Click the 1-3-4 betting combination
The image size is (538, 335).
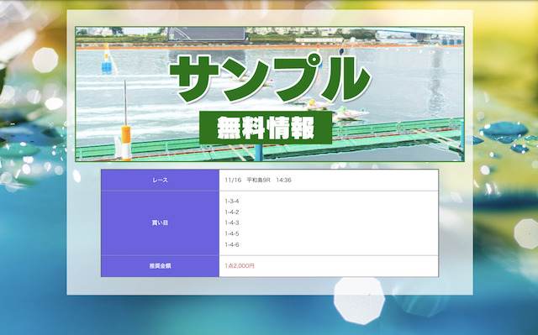232,201
